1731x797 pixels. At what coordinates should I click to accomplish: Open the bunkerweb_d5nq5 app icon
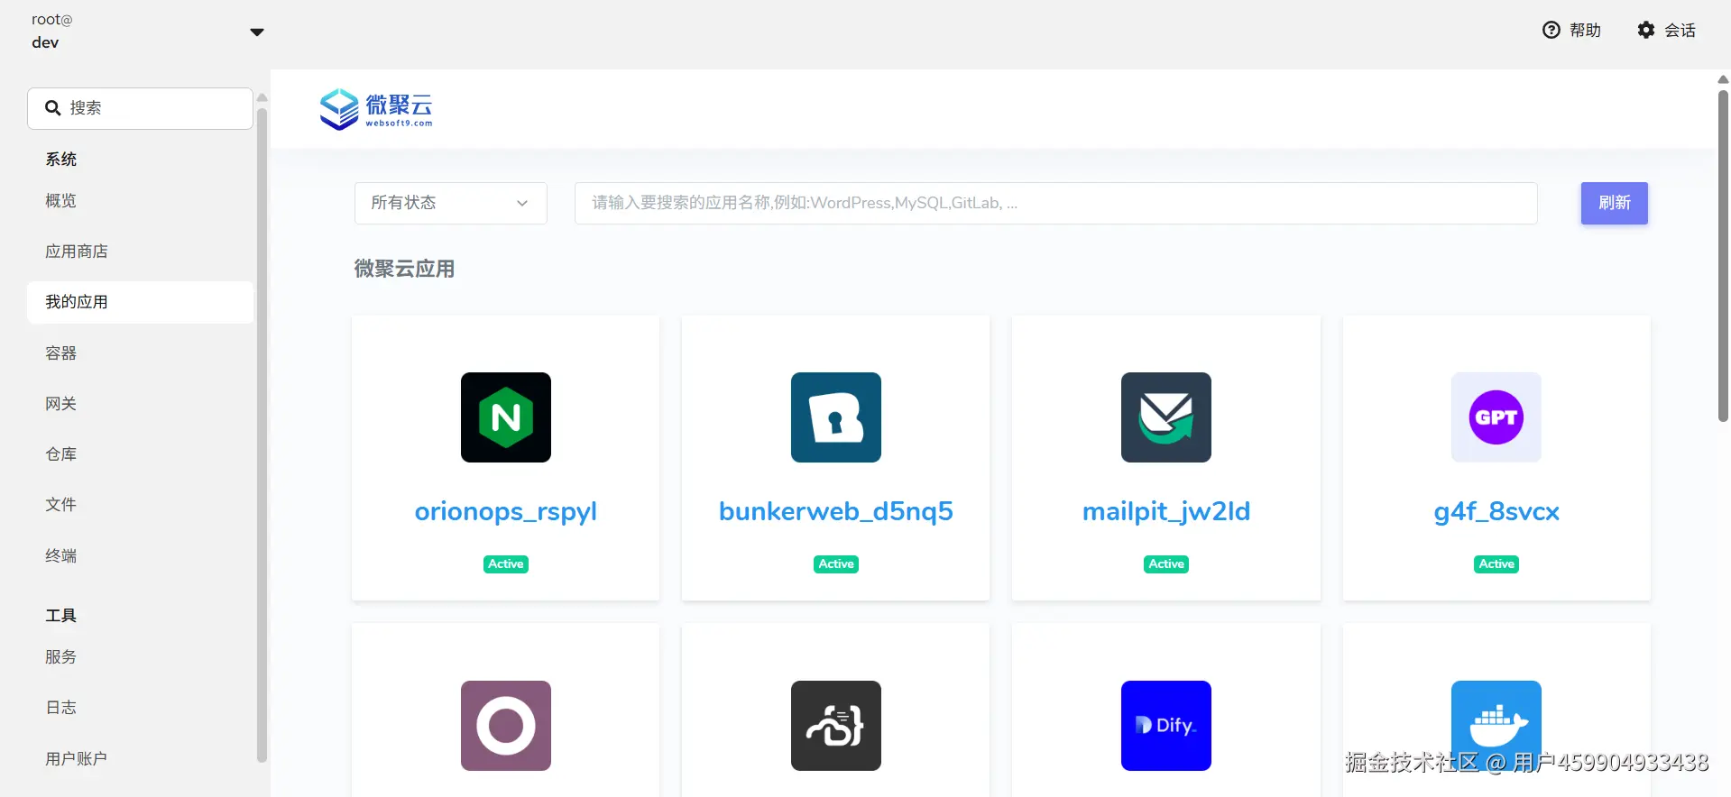coord(835,417)
